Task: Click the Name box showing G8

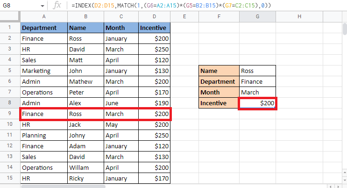Action: [19, 6]
